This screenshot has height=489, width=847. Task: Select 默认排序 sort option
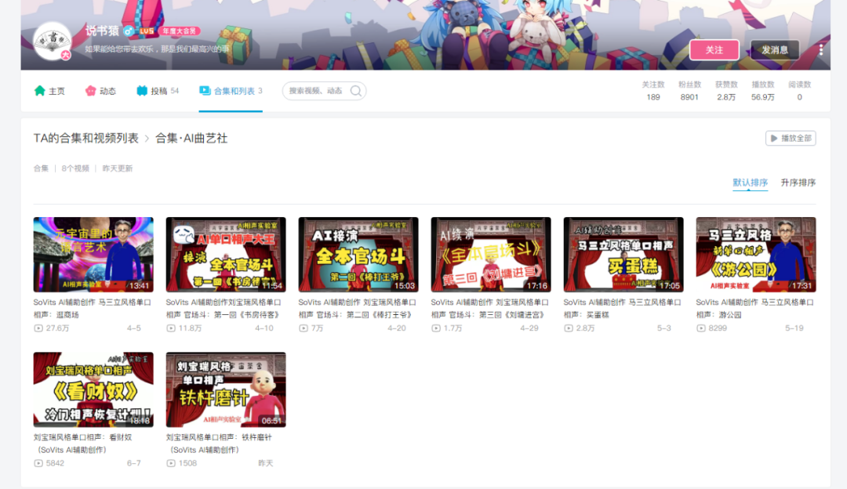(750, 183)
